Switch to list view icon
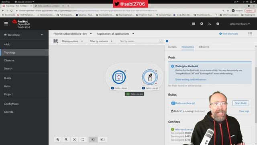The height and width of the screenshot is (145, 257). (x=250, y=34)
